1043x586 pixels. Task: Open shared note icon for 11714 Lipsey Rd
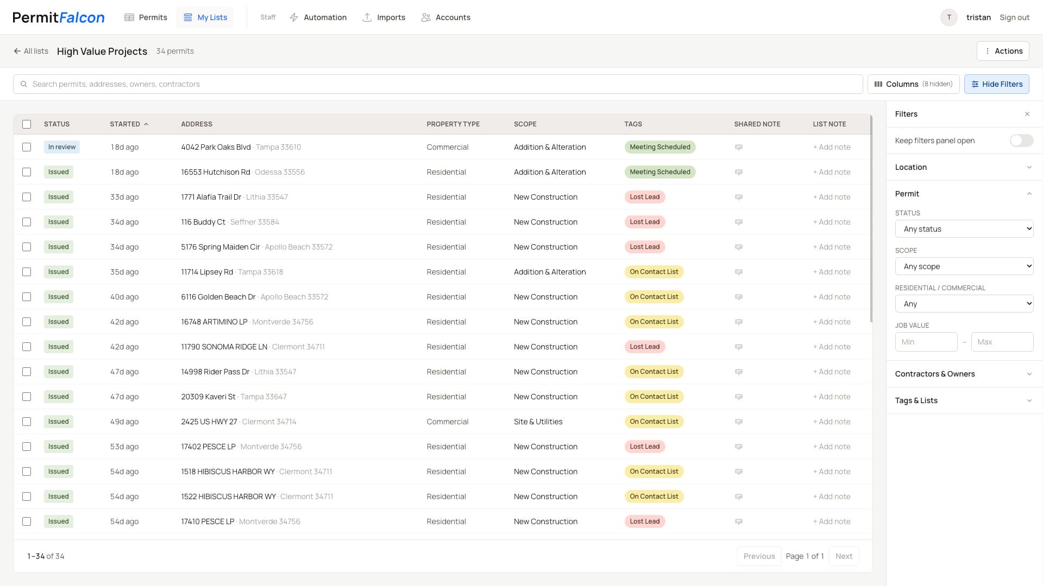738,272
